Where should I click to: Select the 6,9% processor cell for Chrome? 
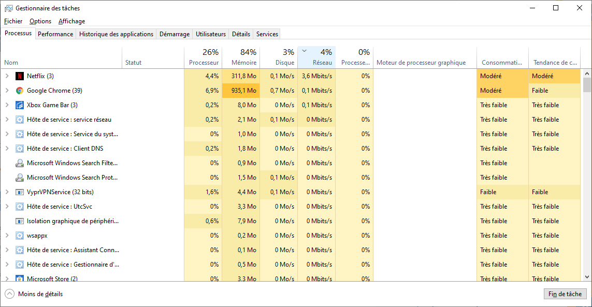pos(203,91)
